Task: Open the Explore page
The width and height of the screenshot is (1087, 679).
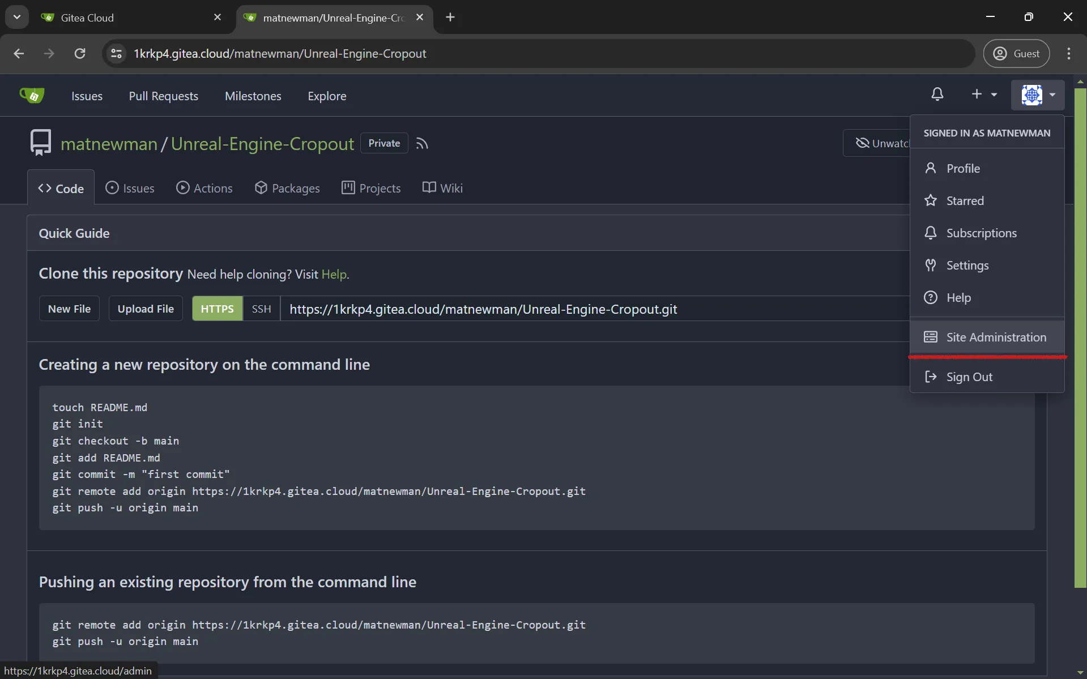Action: pyautogui.click(x=327, y=96)
